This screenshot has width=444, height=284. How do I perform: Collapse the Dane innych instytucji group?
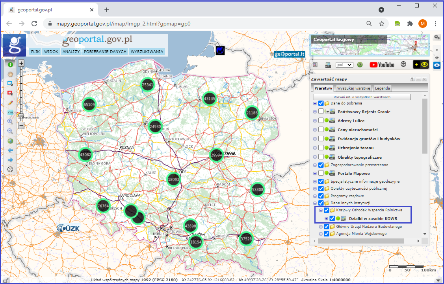coord(315,203)
